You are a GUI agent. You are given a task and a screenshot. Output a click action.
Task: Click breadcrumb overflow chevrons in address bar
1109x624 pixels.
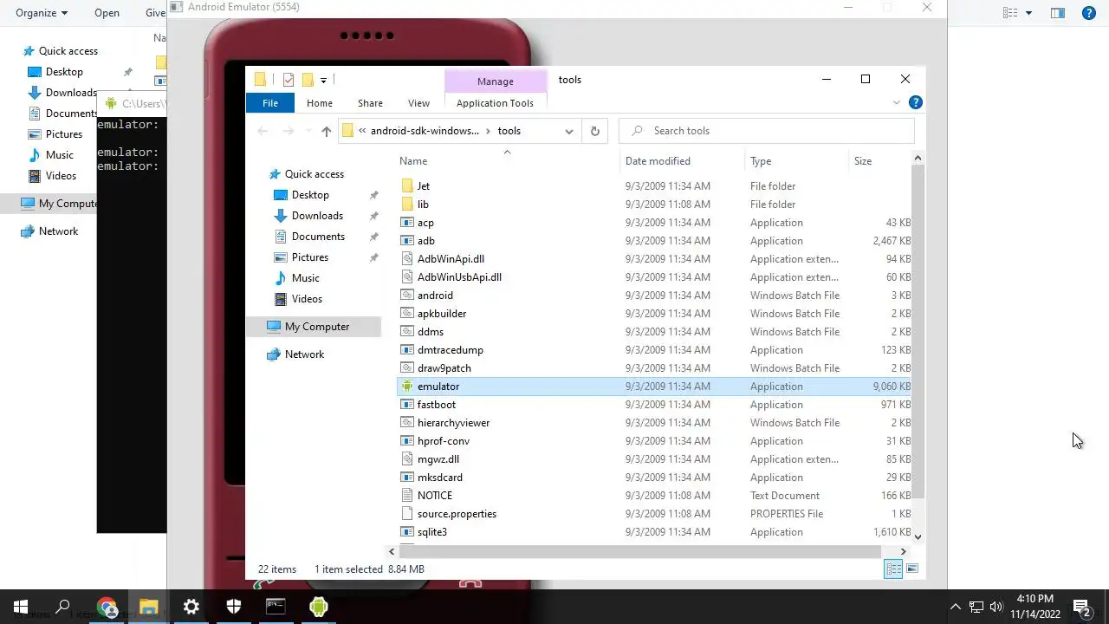tap(362, 131)
